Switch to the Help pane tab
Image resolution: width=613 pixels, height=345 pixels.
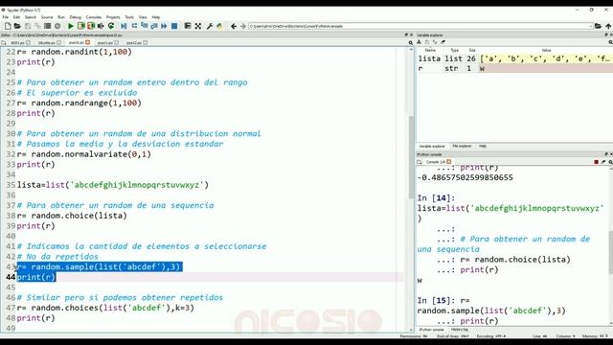(x=483, y=146)
